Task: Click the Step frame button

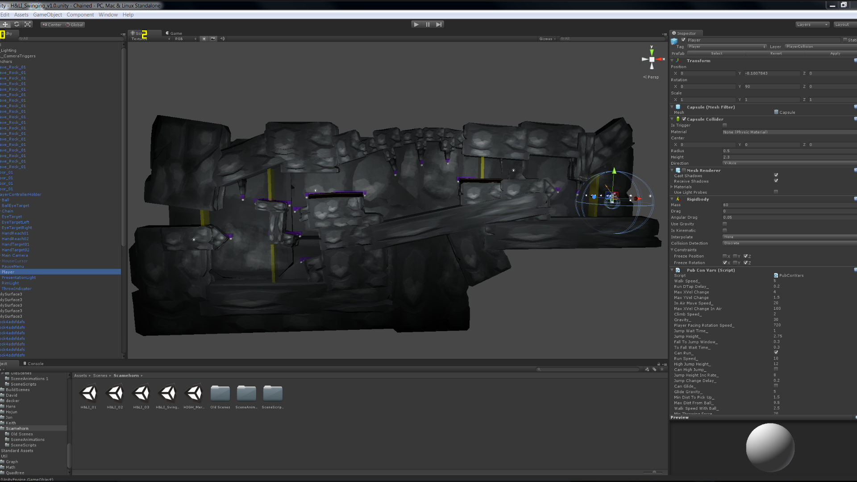Action: (x=439, y=25)
